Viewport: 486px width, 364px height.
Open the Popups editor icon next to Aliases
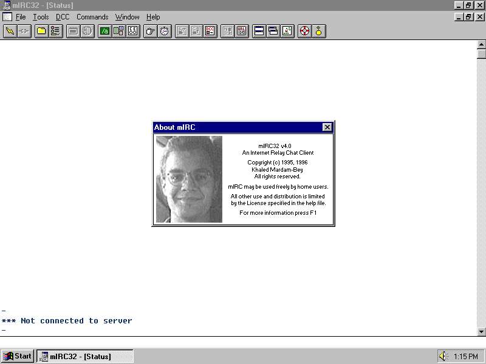(118, 32)
